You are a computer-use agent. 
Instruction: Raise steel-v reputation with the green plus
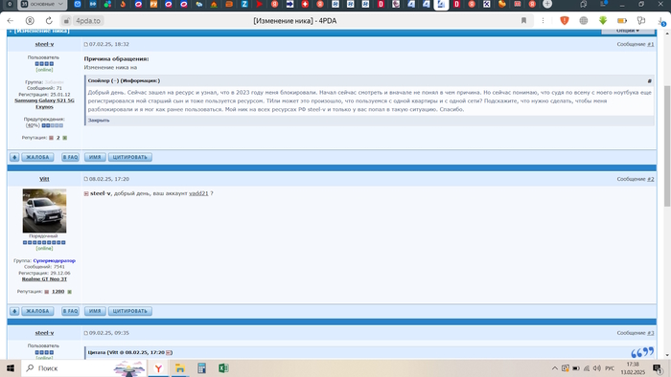[x=64, y=138]
